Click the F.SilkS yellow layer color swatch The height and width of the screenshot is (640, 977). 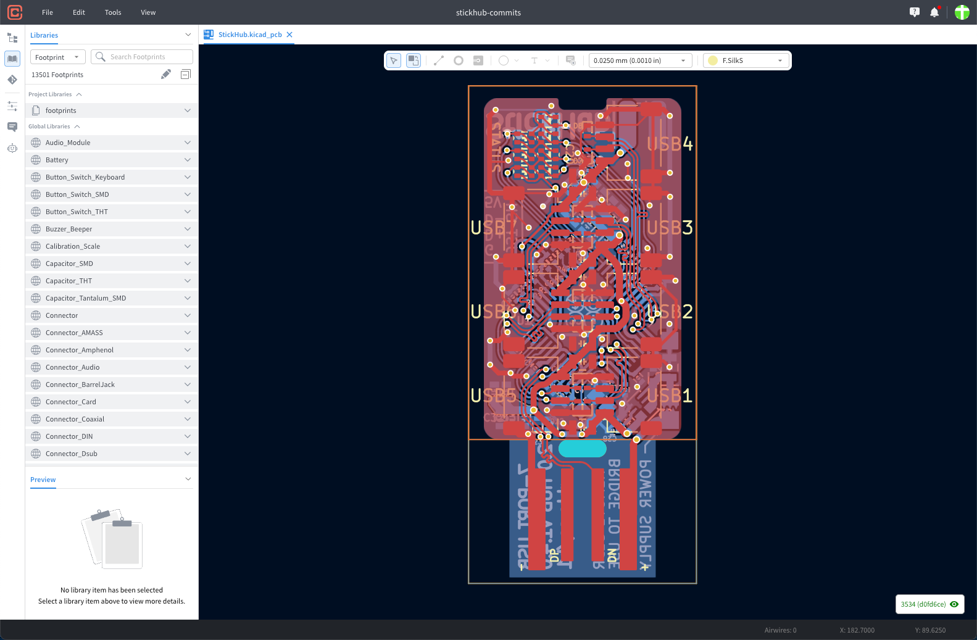point(713,60)
